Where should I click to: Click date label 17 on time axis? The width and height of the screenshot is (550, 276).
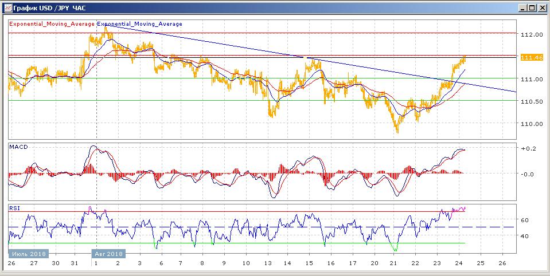pos(353,263)
